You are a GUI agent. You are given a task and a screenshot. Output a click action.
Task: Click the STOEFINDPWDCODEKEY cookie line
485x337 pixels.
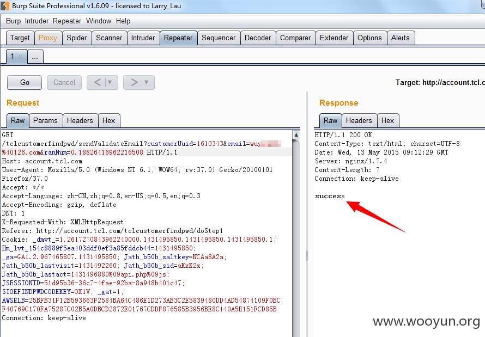pos(63,292)
